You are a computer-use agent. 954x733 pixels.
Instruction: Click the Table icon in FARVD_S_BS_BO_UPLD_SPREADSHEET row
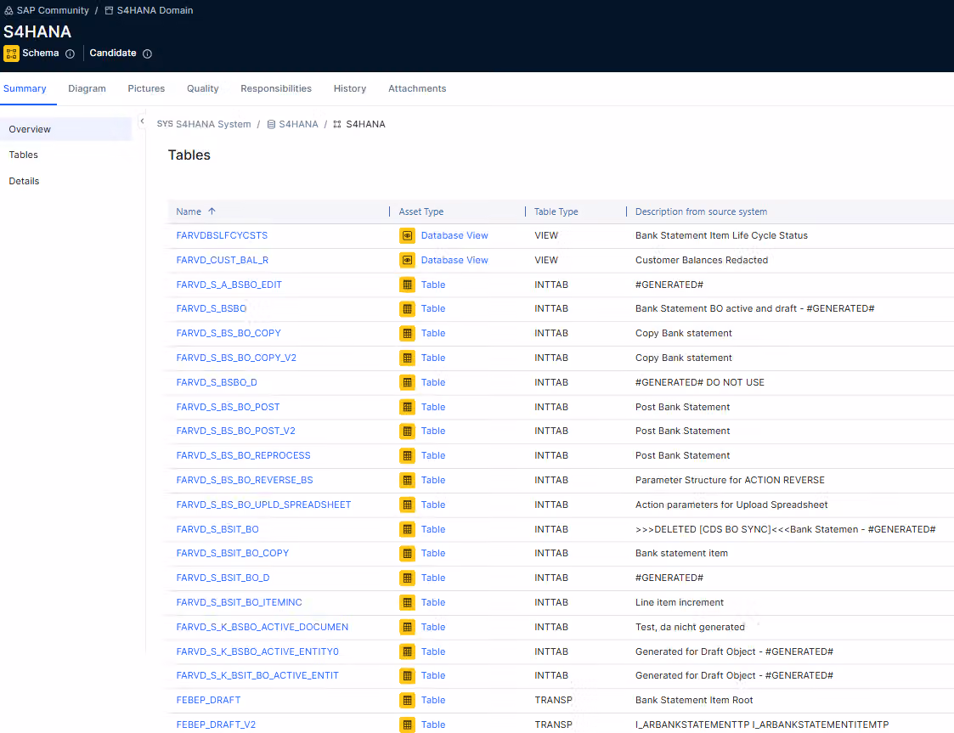click(x=407, y=505)
